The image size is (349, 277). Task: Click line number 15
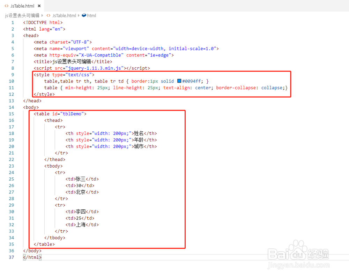point(12,114)
